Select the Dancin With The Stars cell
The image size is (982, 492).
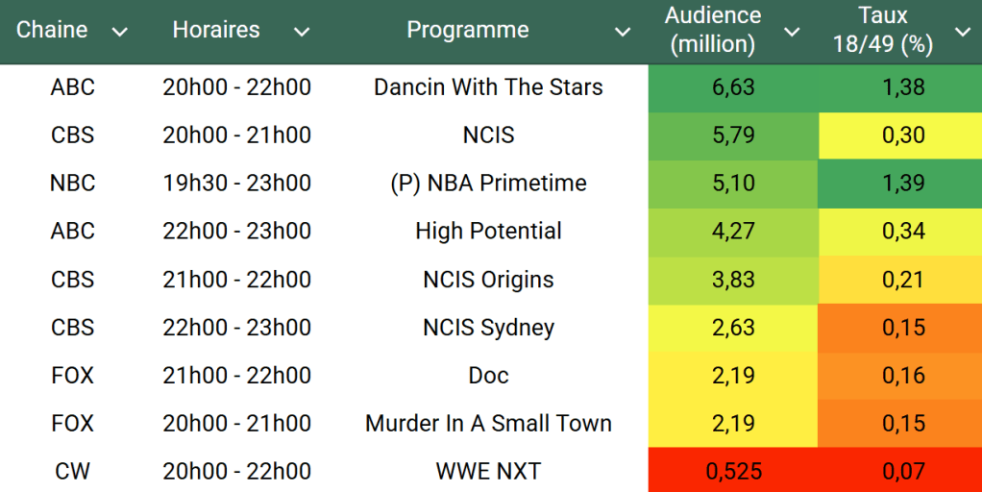coord(488,87)
